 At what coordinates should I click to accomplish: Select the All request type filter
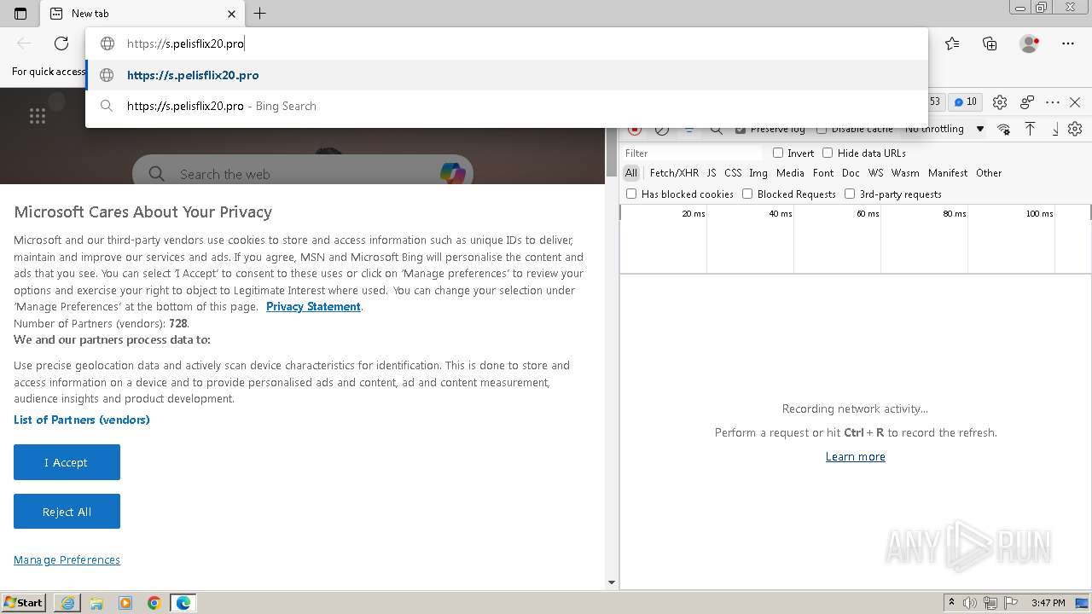pos(631,173)
